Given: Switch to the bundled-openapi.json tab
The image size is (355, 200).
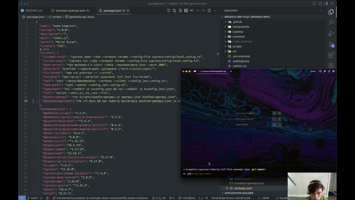Looking at the screenshot, I should pyautogui.click(x=70, y=11).
